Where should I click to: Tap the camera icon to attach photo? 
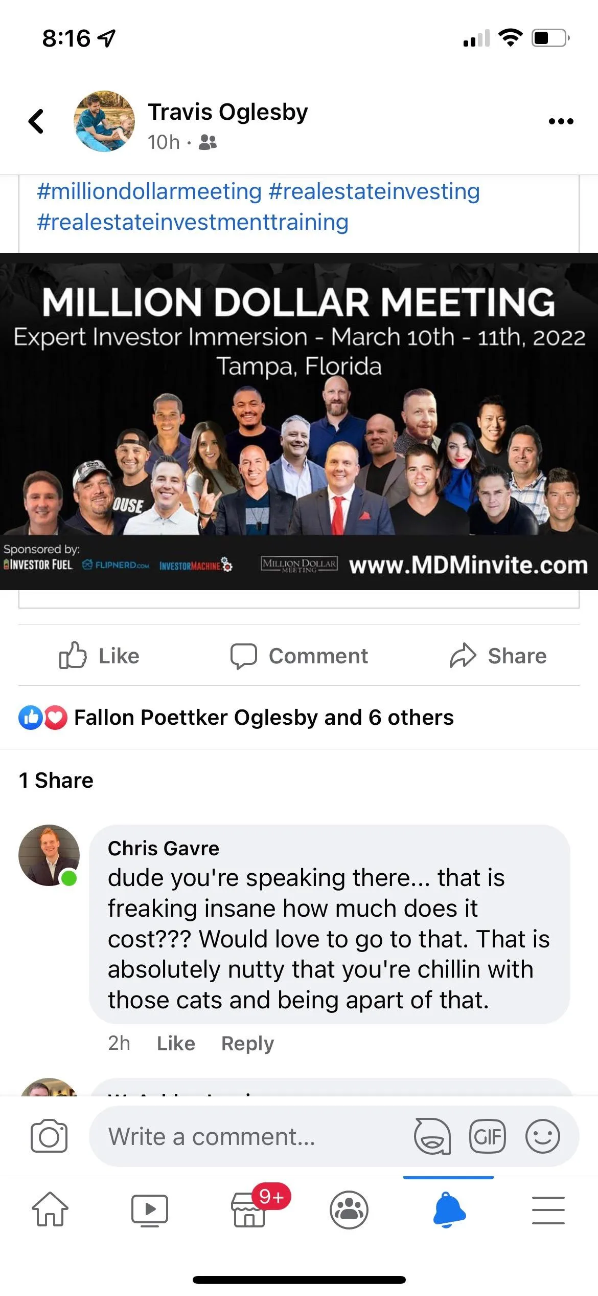49,1136
